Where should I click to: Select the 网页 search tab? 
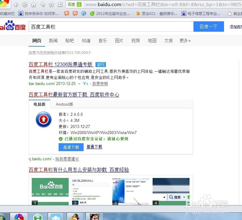point(37,41)
